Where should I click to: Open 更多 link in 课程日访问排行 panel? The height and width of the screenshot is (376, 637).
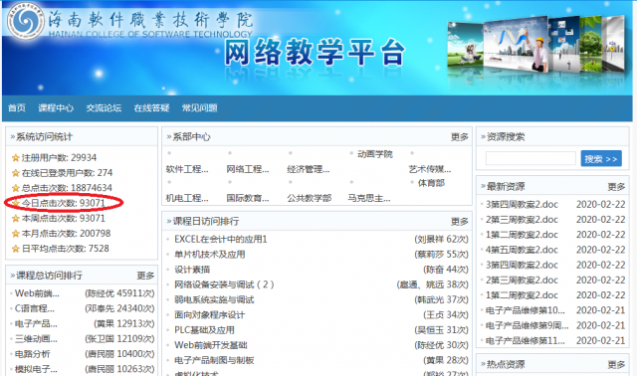click(x=460, y=222)
